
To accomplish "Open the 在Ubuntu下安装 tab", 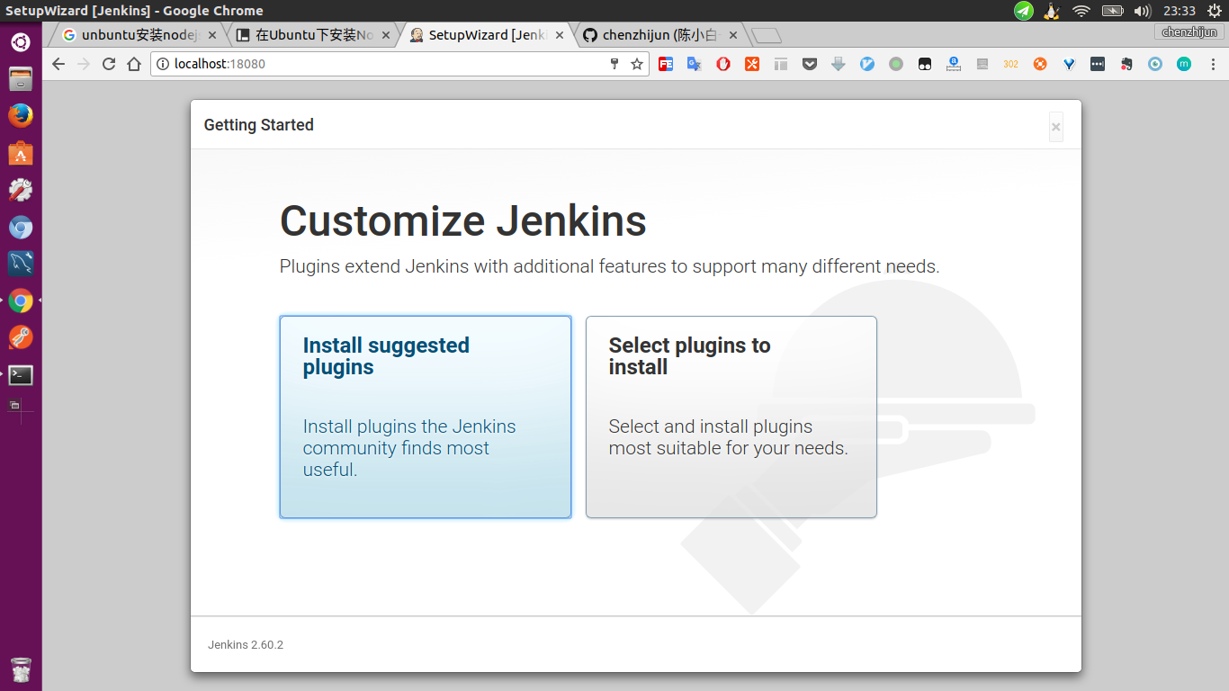I will (312, 35).
